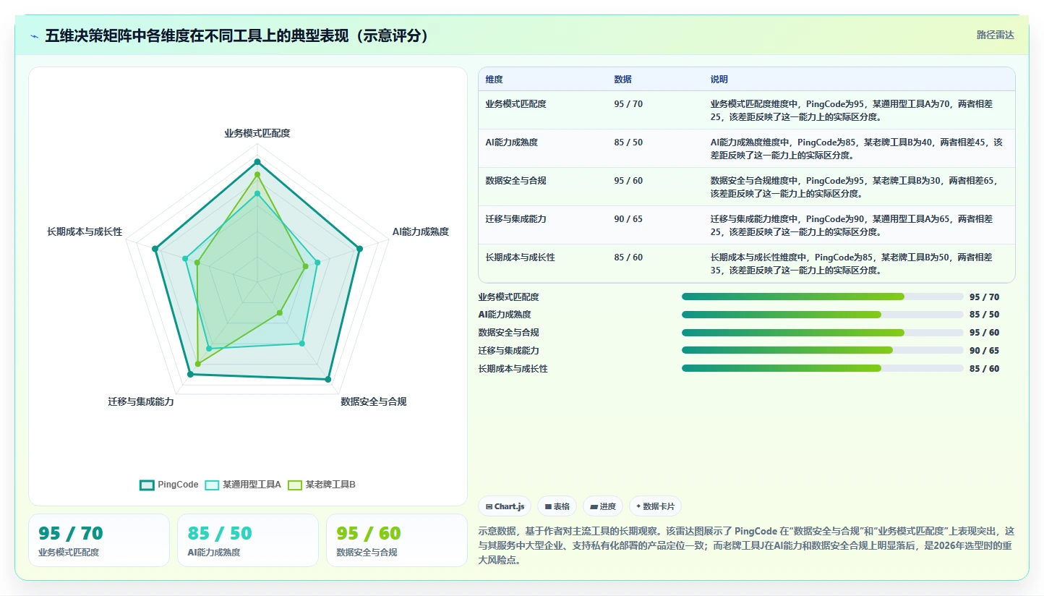
Task: Click radar axis label 业务模式匹配度
Action: pyautogui.click(x=257, y=133)
